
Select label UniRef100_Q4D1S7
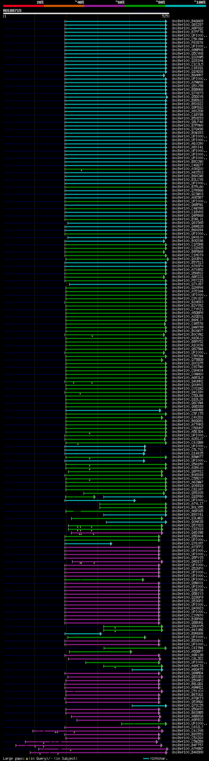pos(187,562)
